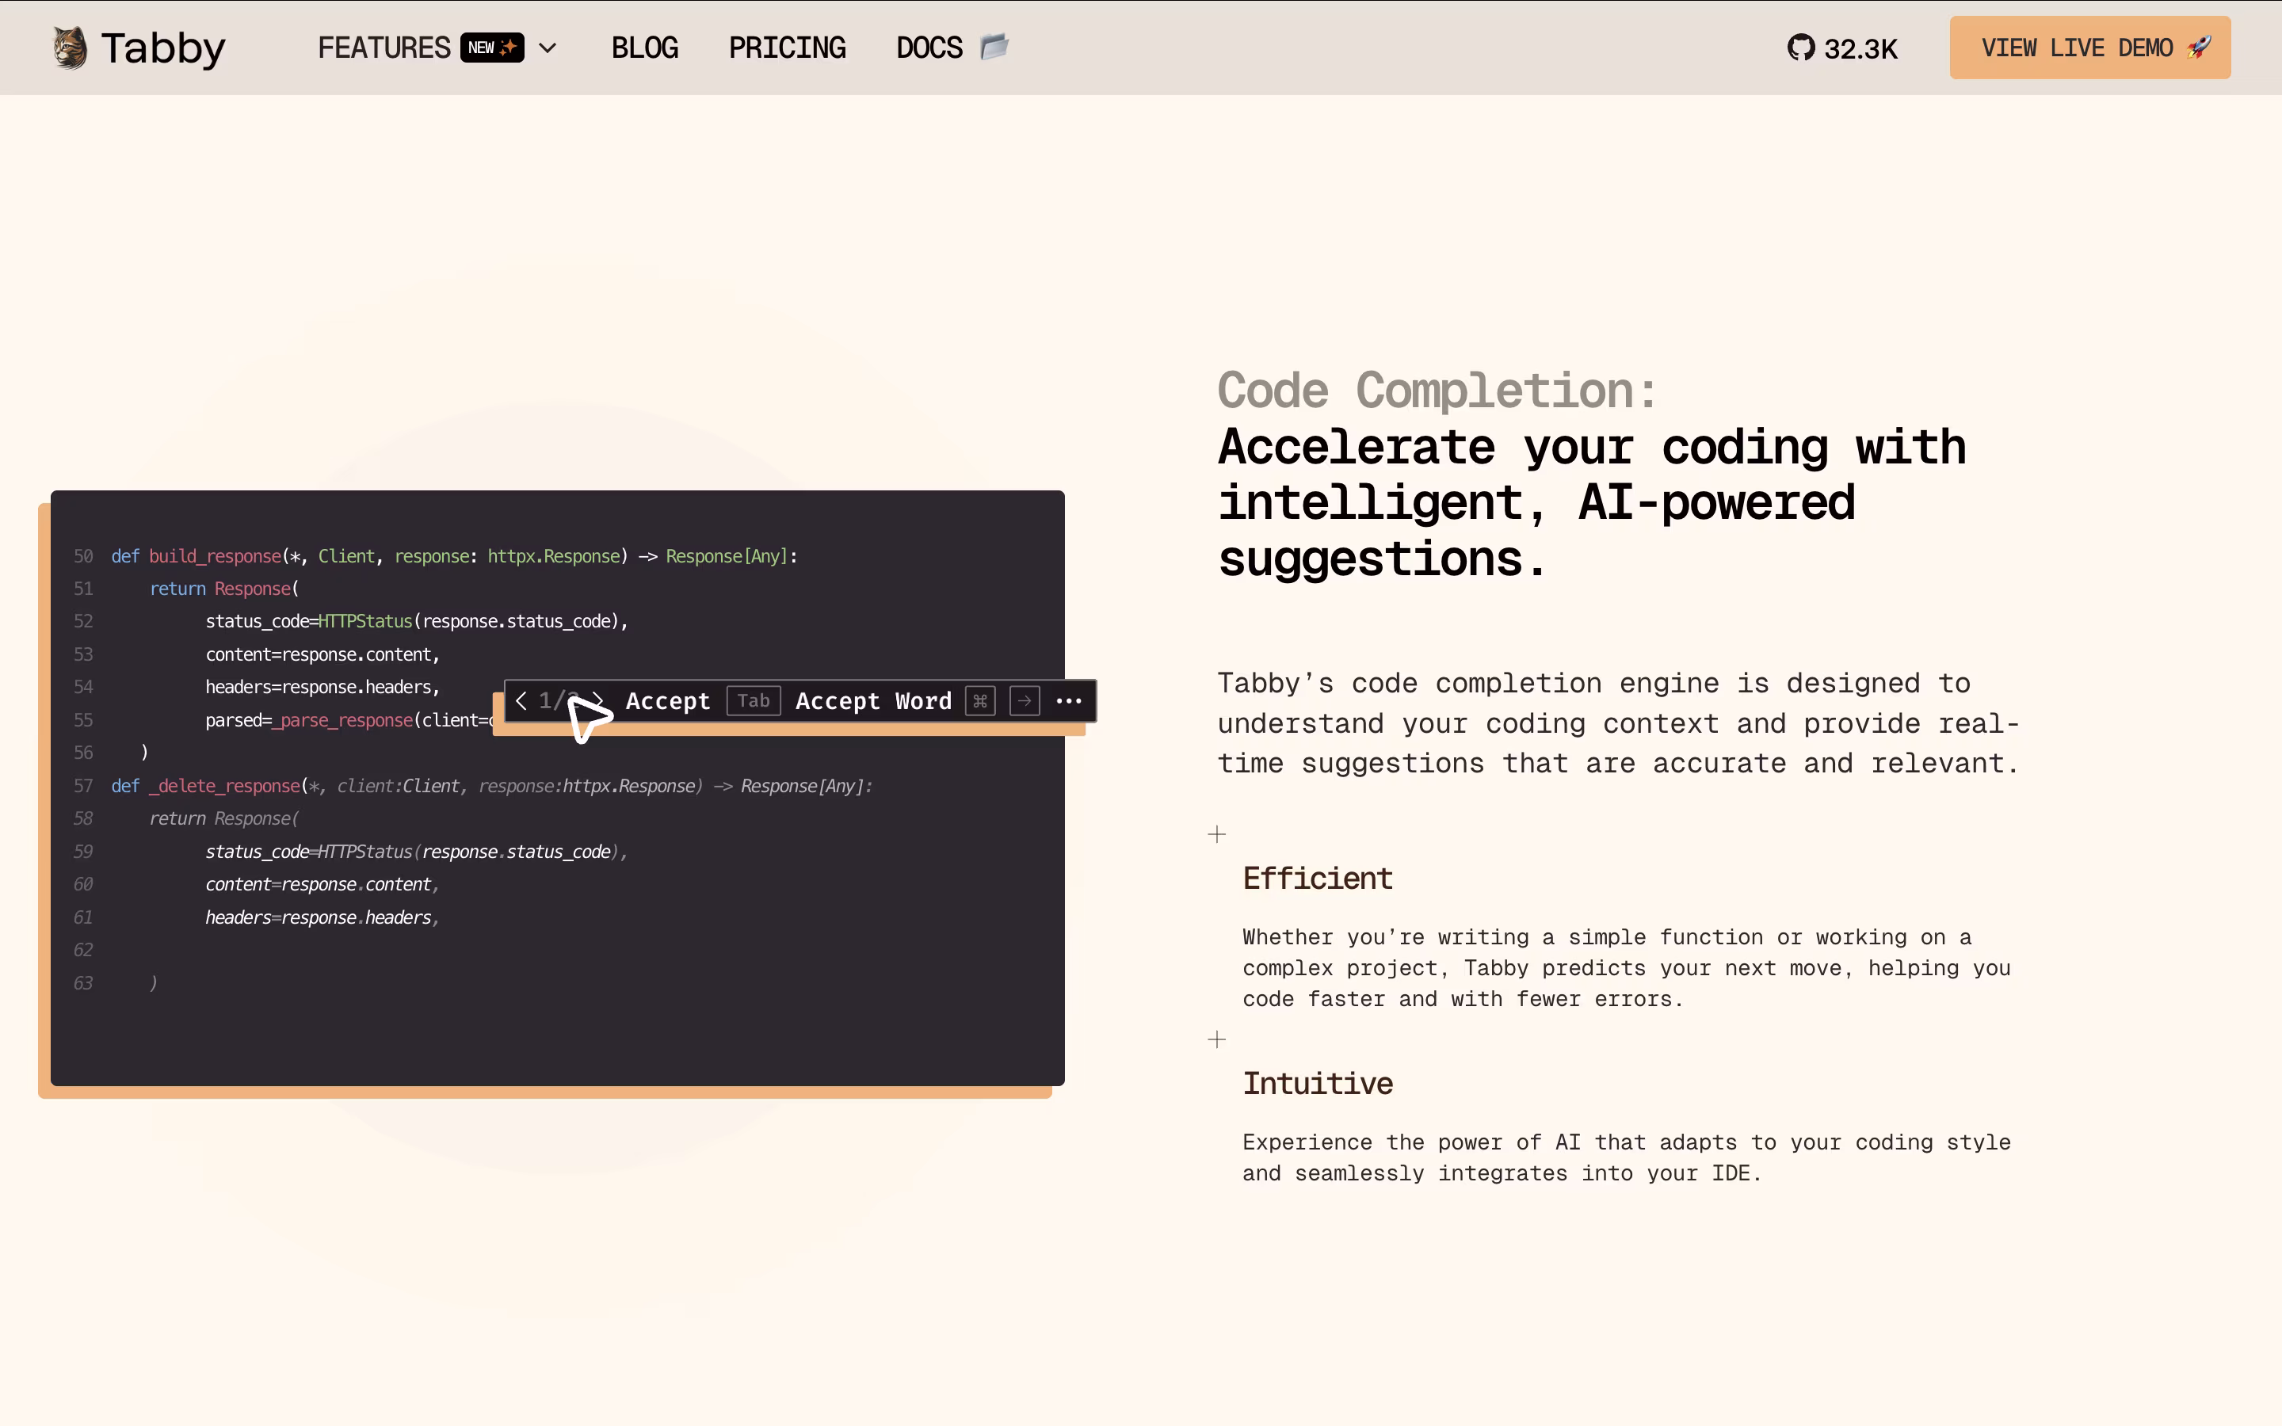Image resolution: width=2282 pixels, height=1426 pixels.
Task: Expand the plus sign above Efficient
Action: click(1216, 833)
